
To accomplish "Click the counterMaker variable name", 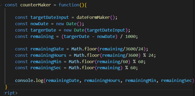I will [36, 5].
